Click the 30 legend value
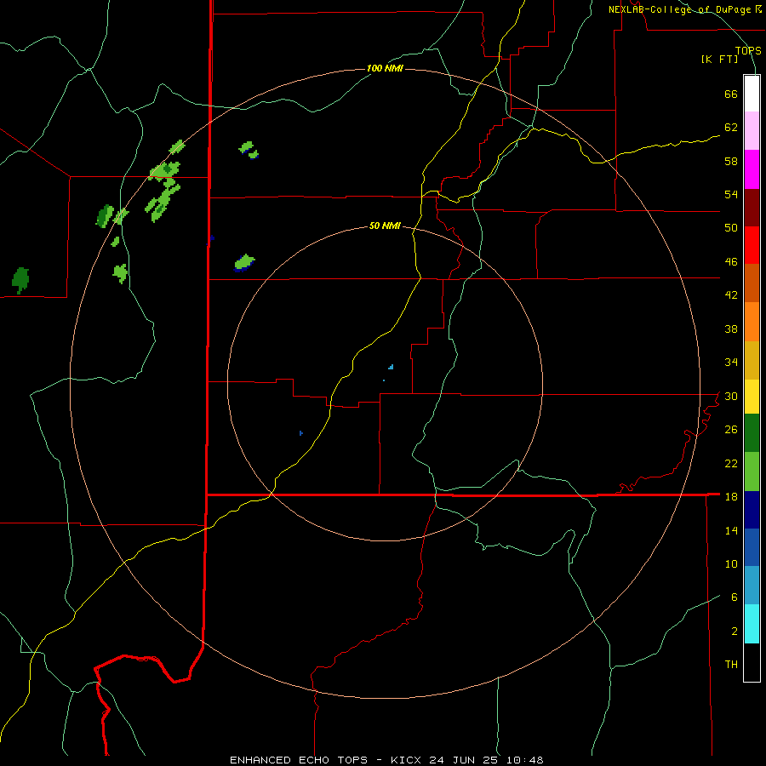Screen dimensions: 766x766 click(x=731, y=396)
